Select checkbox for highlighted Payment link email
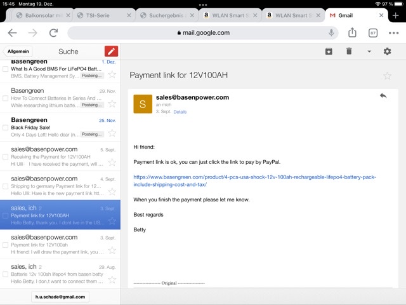Image resolution: width=406 pixels, height=305 pixels. (5, 215)
